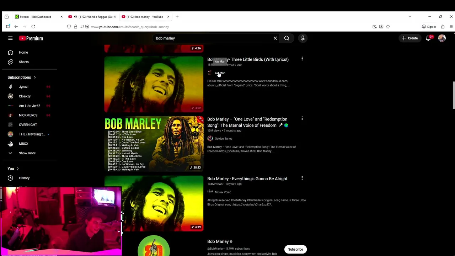Open more options for Three Little Birds video
455x256 pixels.
click(302, 59)
